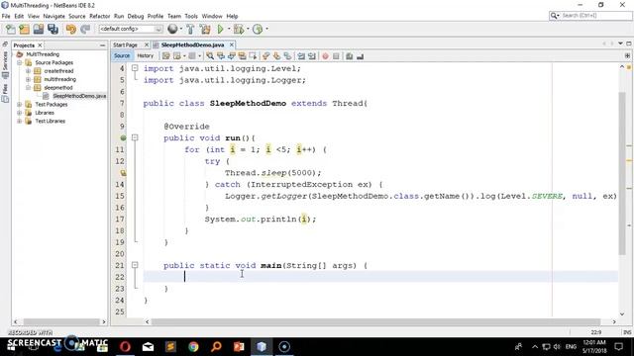Screen dimensions: 634x356
Task: Click the Shift Line Right icon
Action: tap(312, 56)
